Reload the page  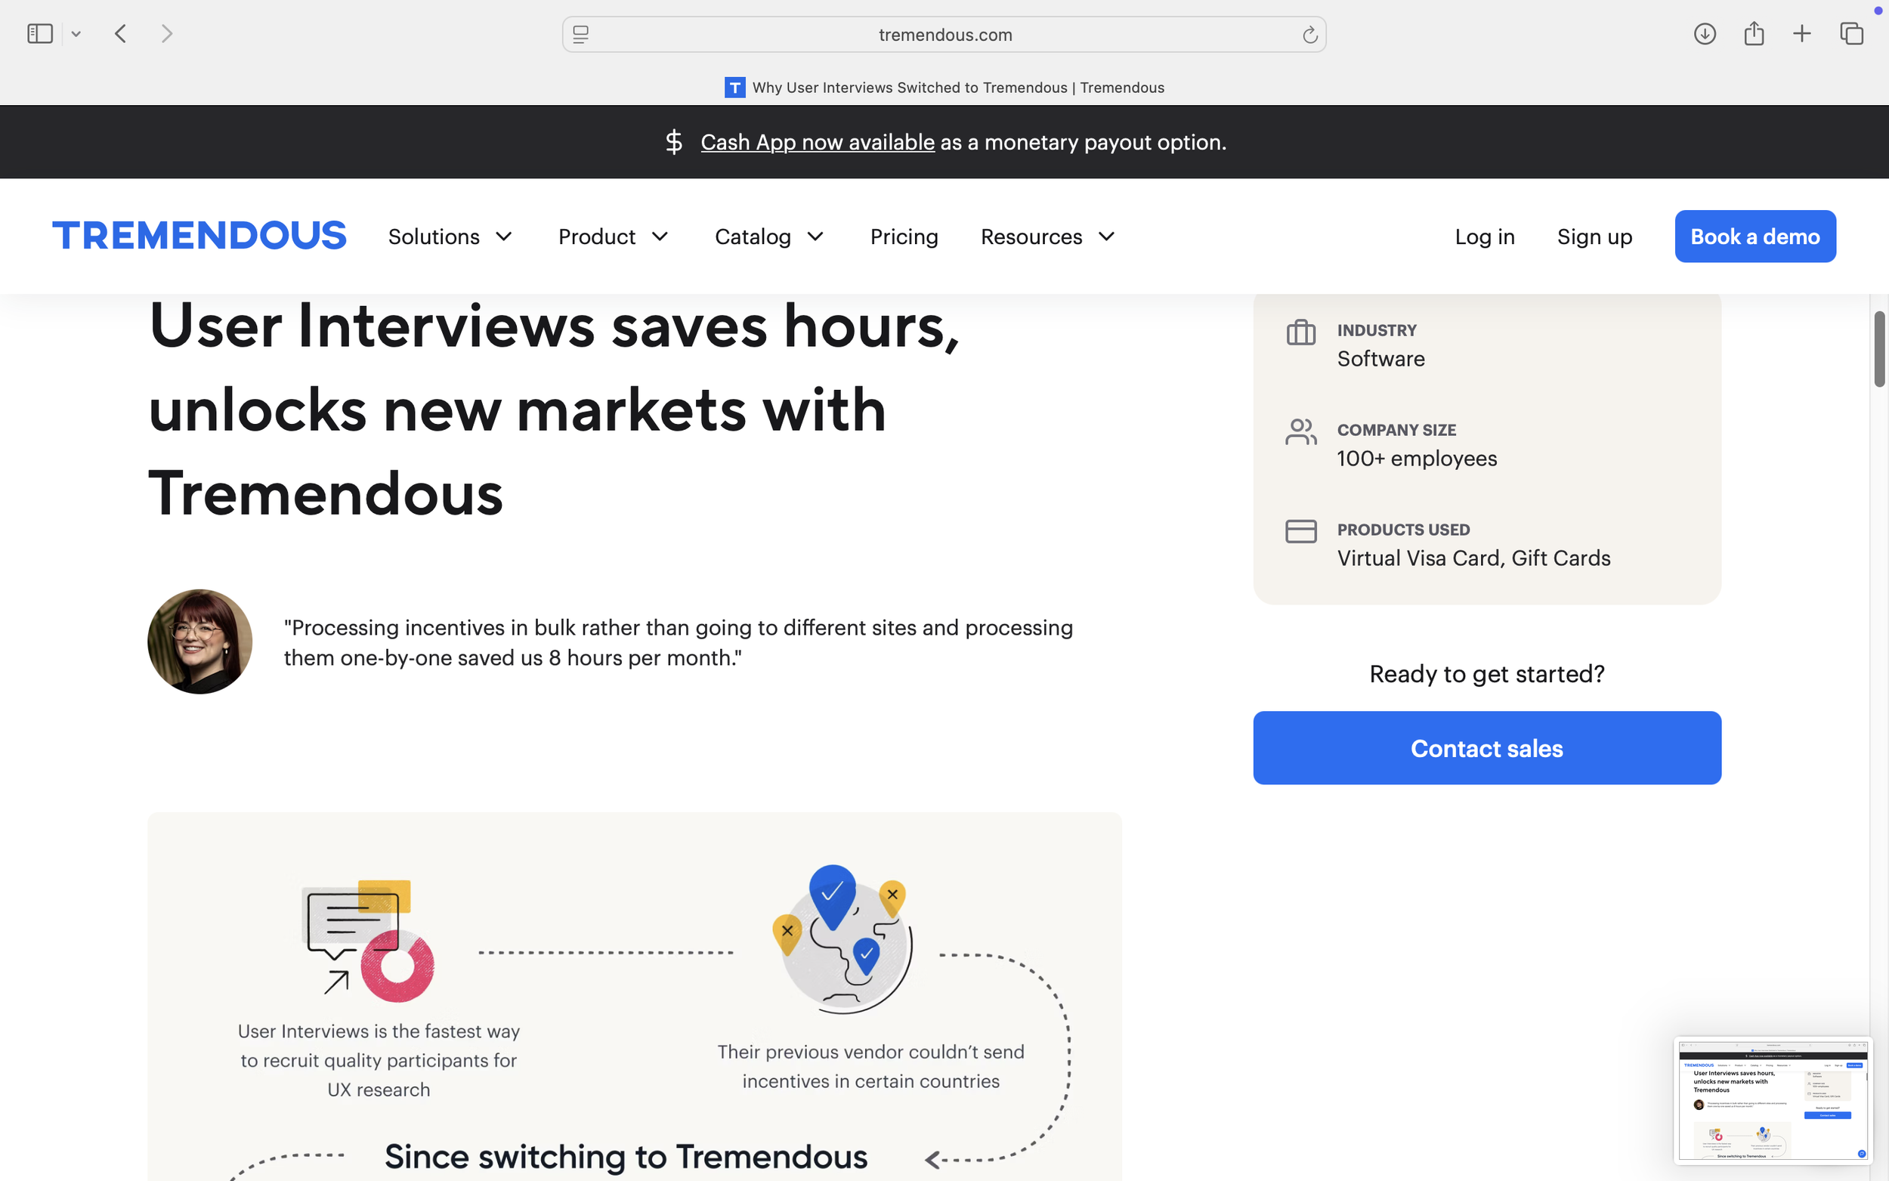pyautogui.click(x=1309, y=34)
